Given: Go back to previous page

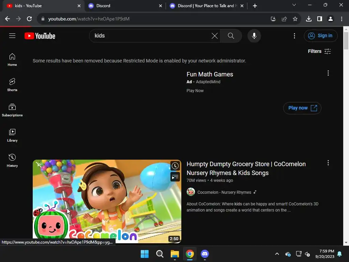Looking at the screenshot, I should [x=7, y=19].
